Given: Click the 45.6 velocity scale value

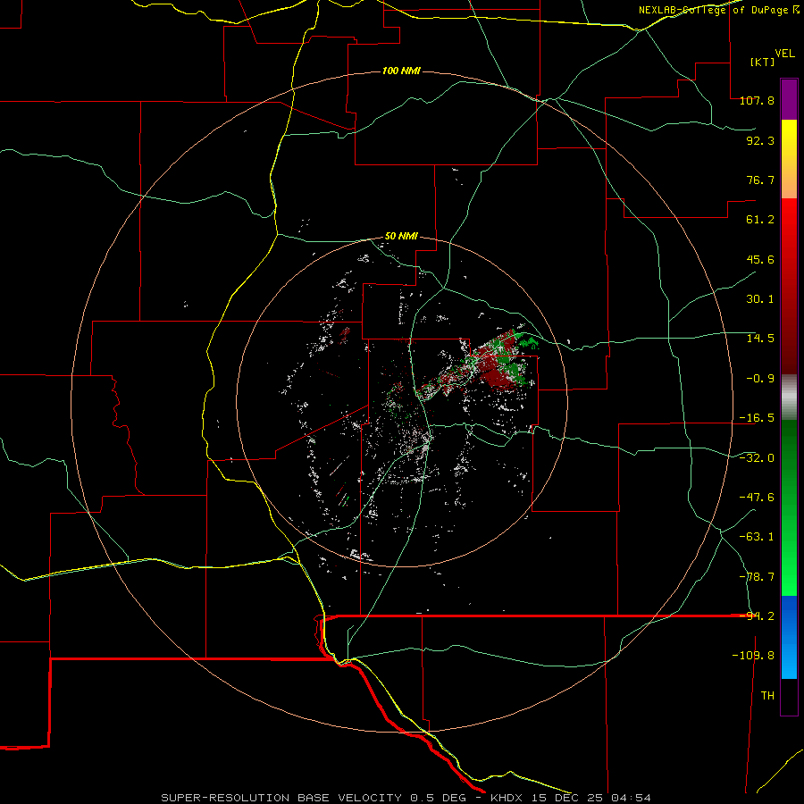Looking at the screenshot, I should click(x=760, y=259).
